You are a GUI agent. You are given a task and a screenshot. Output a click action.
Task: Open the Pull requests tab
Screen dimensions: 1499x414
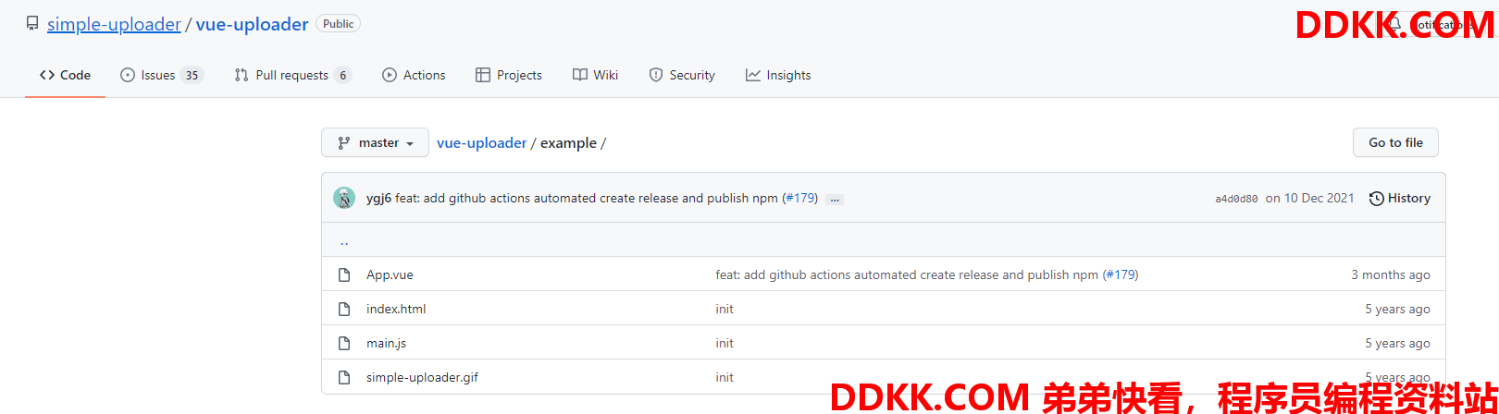point(292,75)
